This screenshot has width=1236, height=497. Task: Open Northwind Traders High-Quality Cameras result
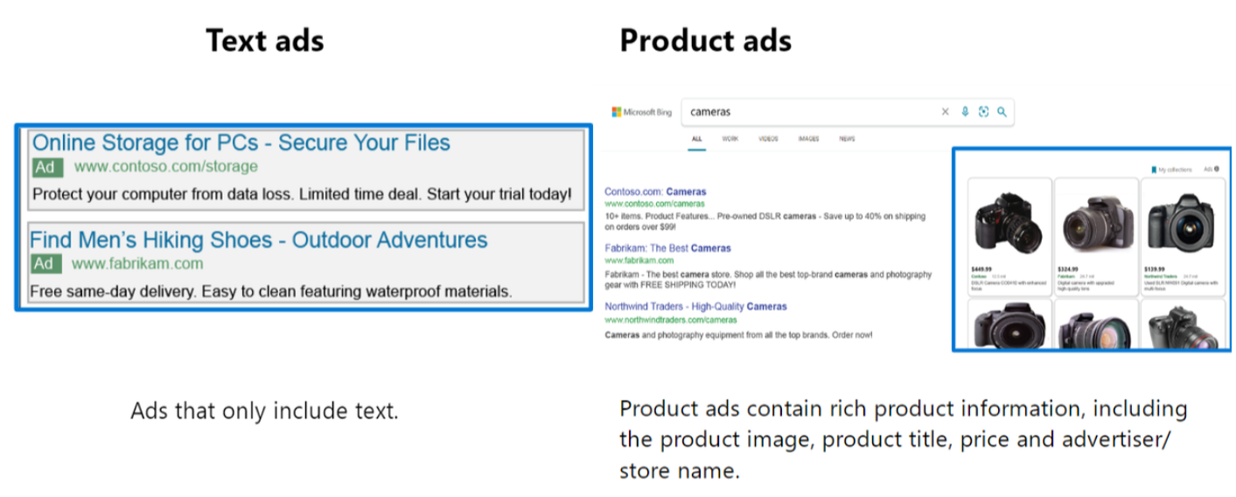(x=695, y=307)
